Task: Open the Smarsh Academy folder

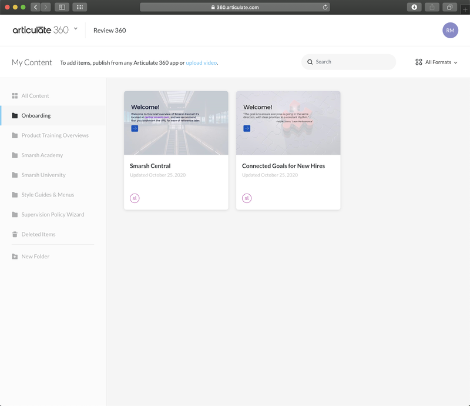Action: pyautogui.click(x=42, y=155)
